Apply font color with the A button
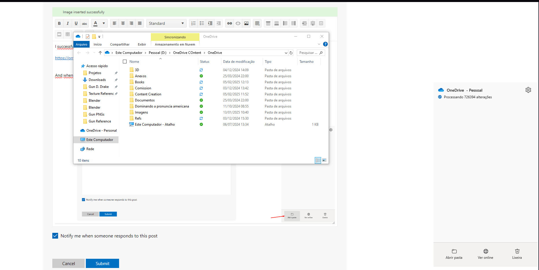 (95, 23)
